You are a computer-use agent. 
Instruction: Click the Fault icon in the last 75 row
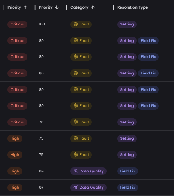76,154
